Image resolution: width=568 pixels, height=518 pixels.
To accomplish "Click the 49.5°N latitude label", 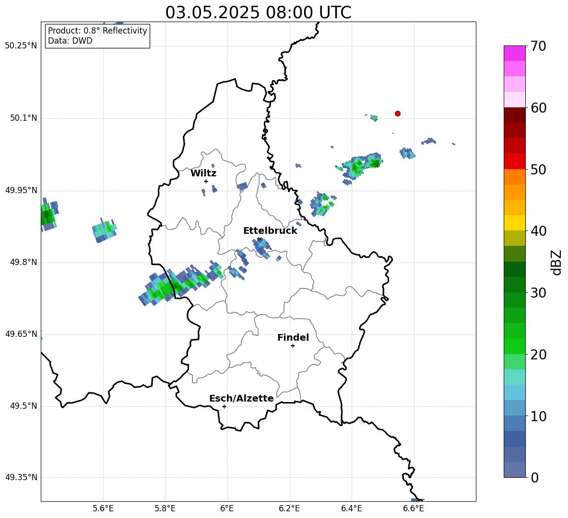I will (24, 406).
